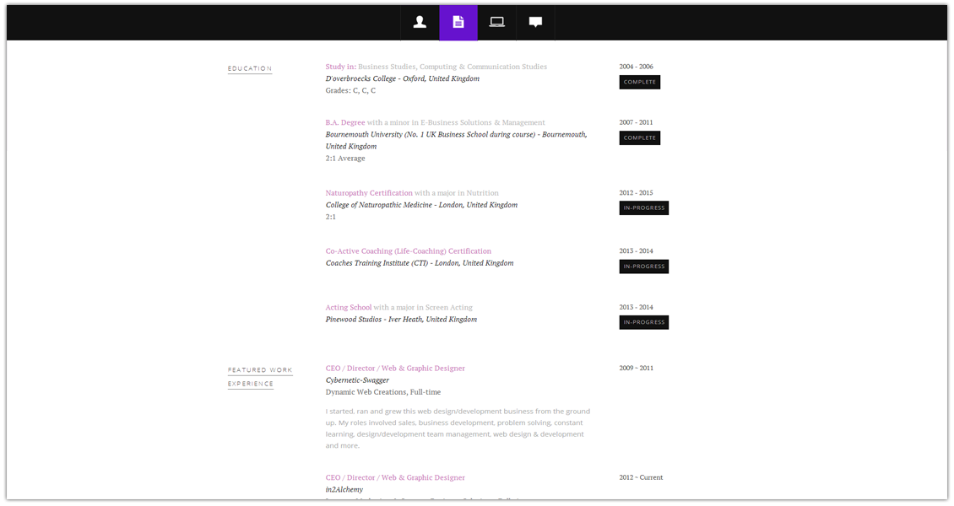This screenshot has width=954, height=506.
Task: Click the Cybernetic-Swagger company name
Action: tap(357, 380)
